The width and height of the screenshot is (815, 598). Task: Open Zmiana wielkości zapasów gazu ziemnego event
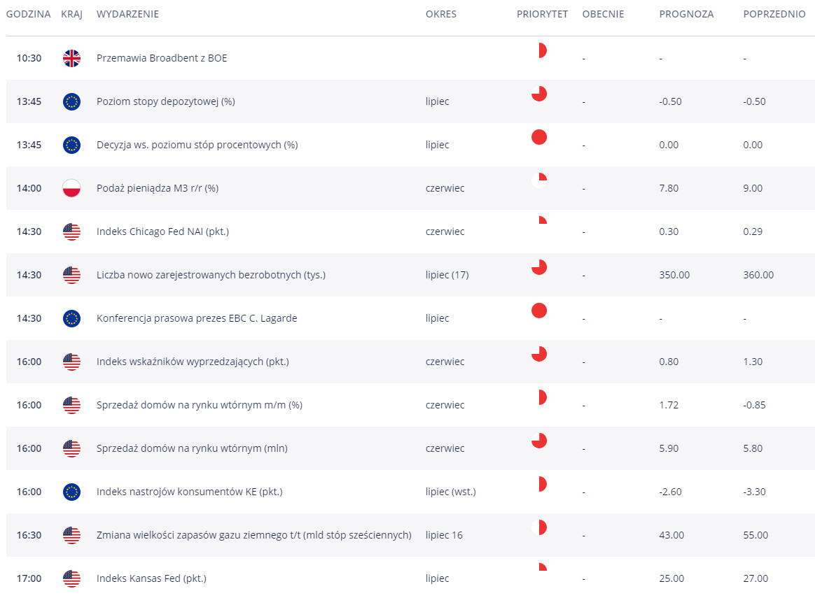click(x=254, y=535)
